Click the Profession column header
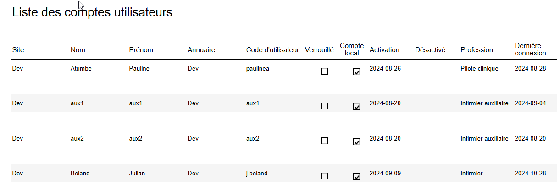 point(477,50)
